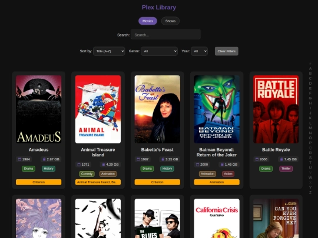Open the Year filter dropdown
The width and height of the screenshot is (318, 238).
tap(199, 51)
